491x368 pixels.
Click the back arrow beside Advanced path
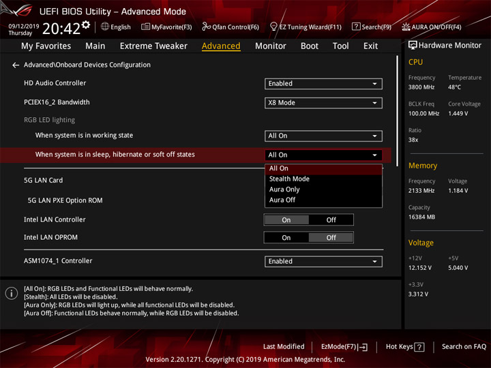(15, 65)
